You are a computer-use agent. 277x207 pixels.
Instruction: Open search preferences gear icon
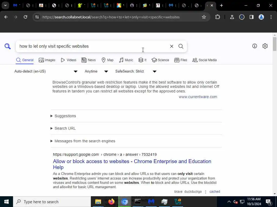click(265, 46)
